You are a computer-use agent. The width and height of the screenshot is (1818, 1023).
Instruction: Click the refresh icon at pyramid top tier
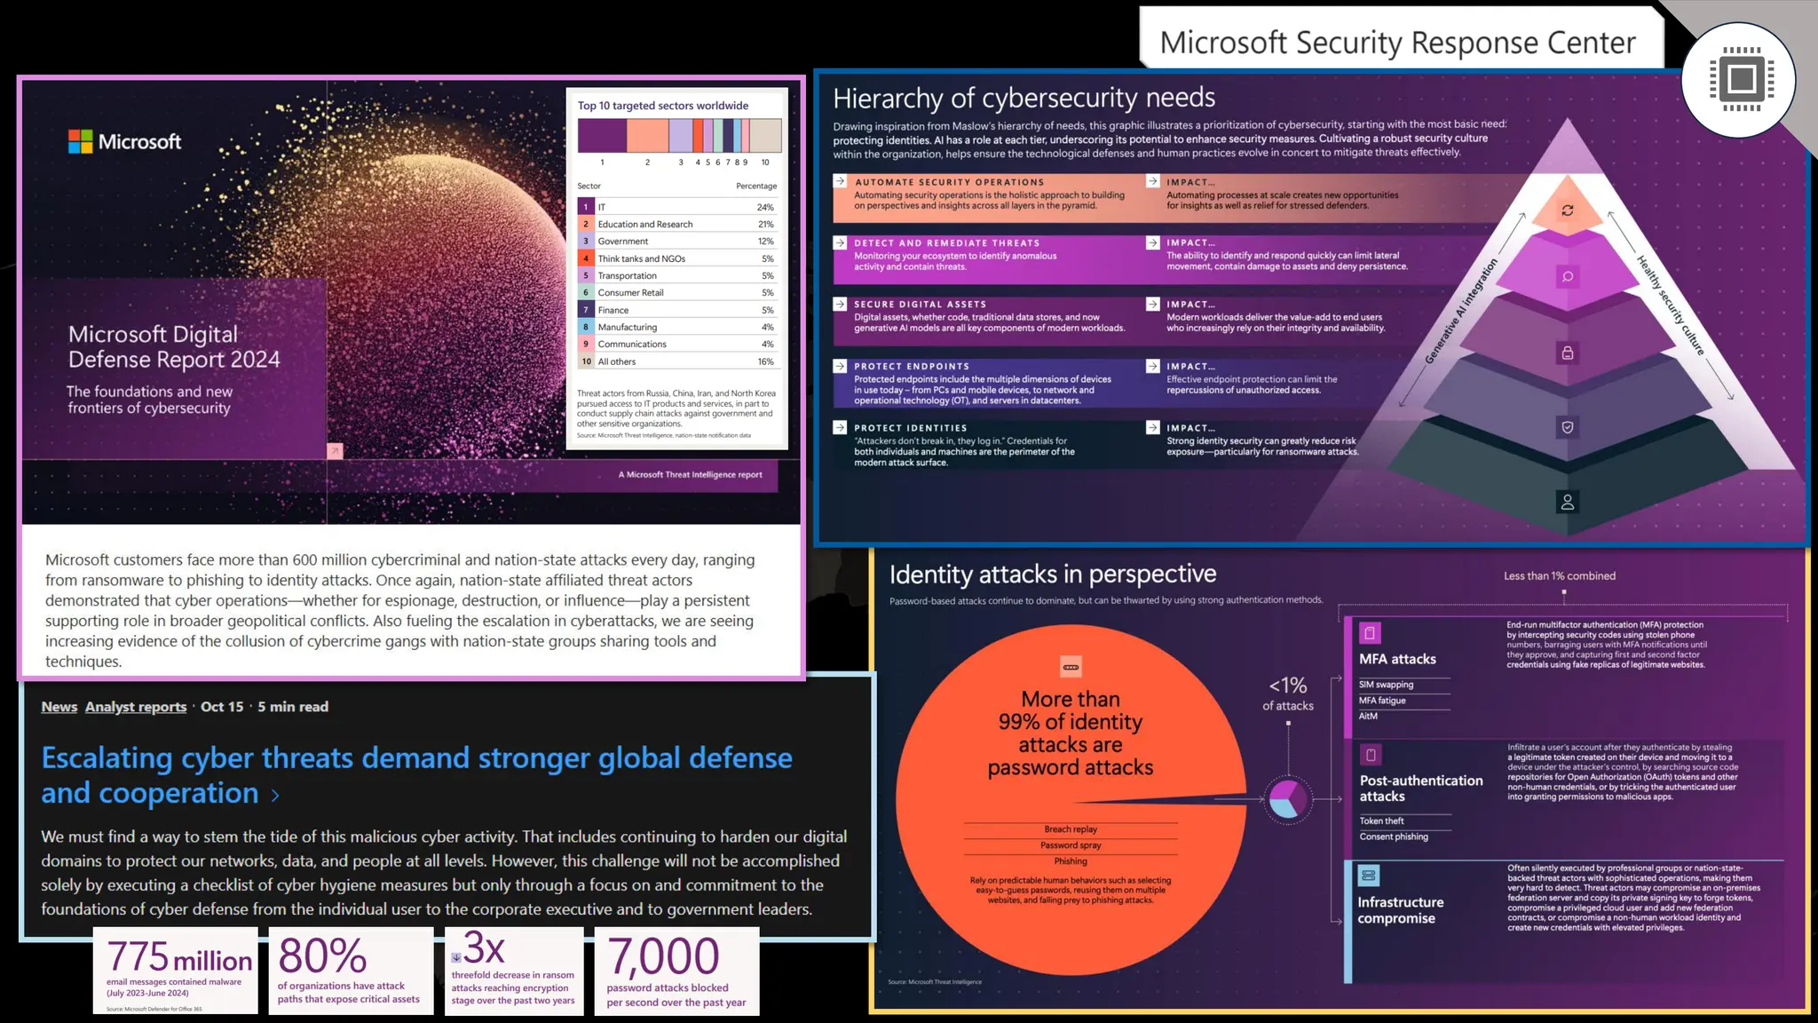pyautogui.click(x=1568, y=210)
